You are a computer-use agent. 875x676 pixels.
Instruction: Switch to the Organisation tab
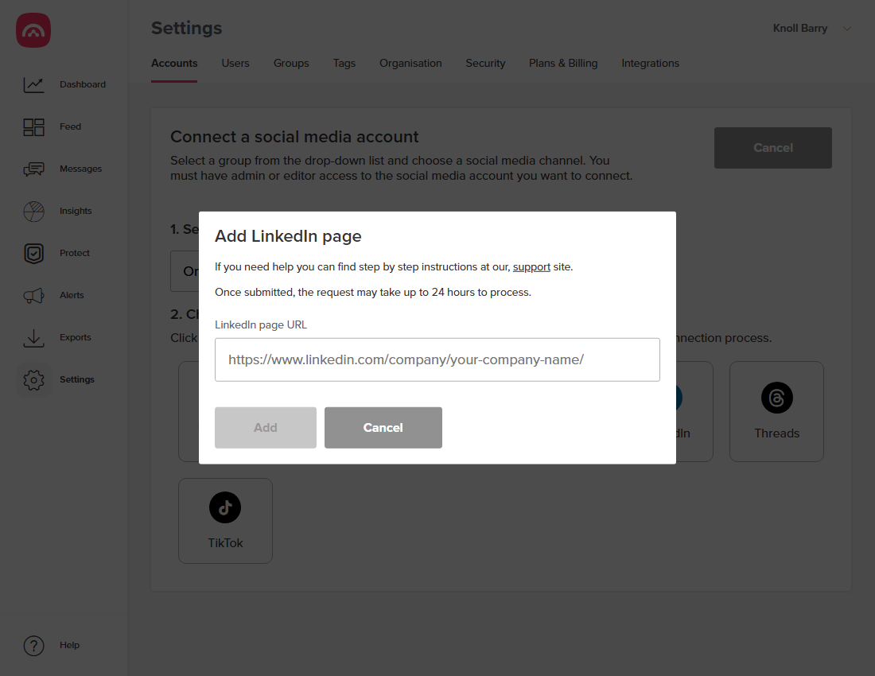point(410,63)
